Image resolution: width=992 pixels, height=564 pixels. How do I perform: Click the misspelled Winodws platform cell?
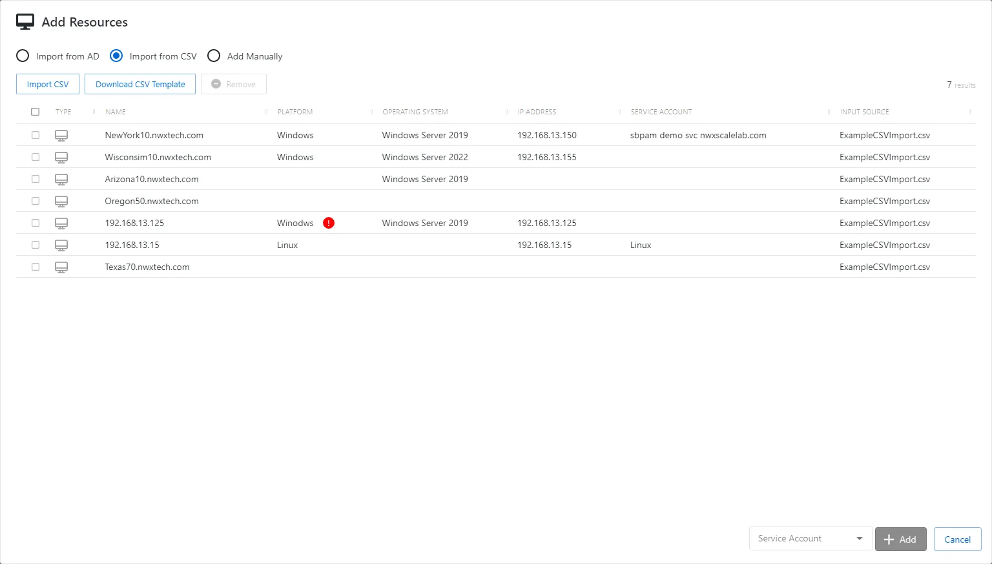coord(295,223)
